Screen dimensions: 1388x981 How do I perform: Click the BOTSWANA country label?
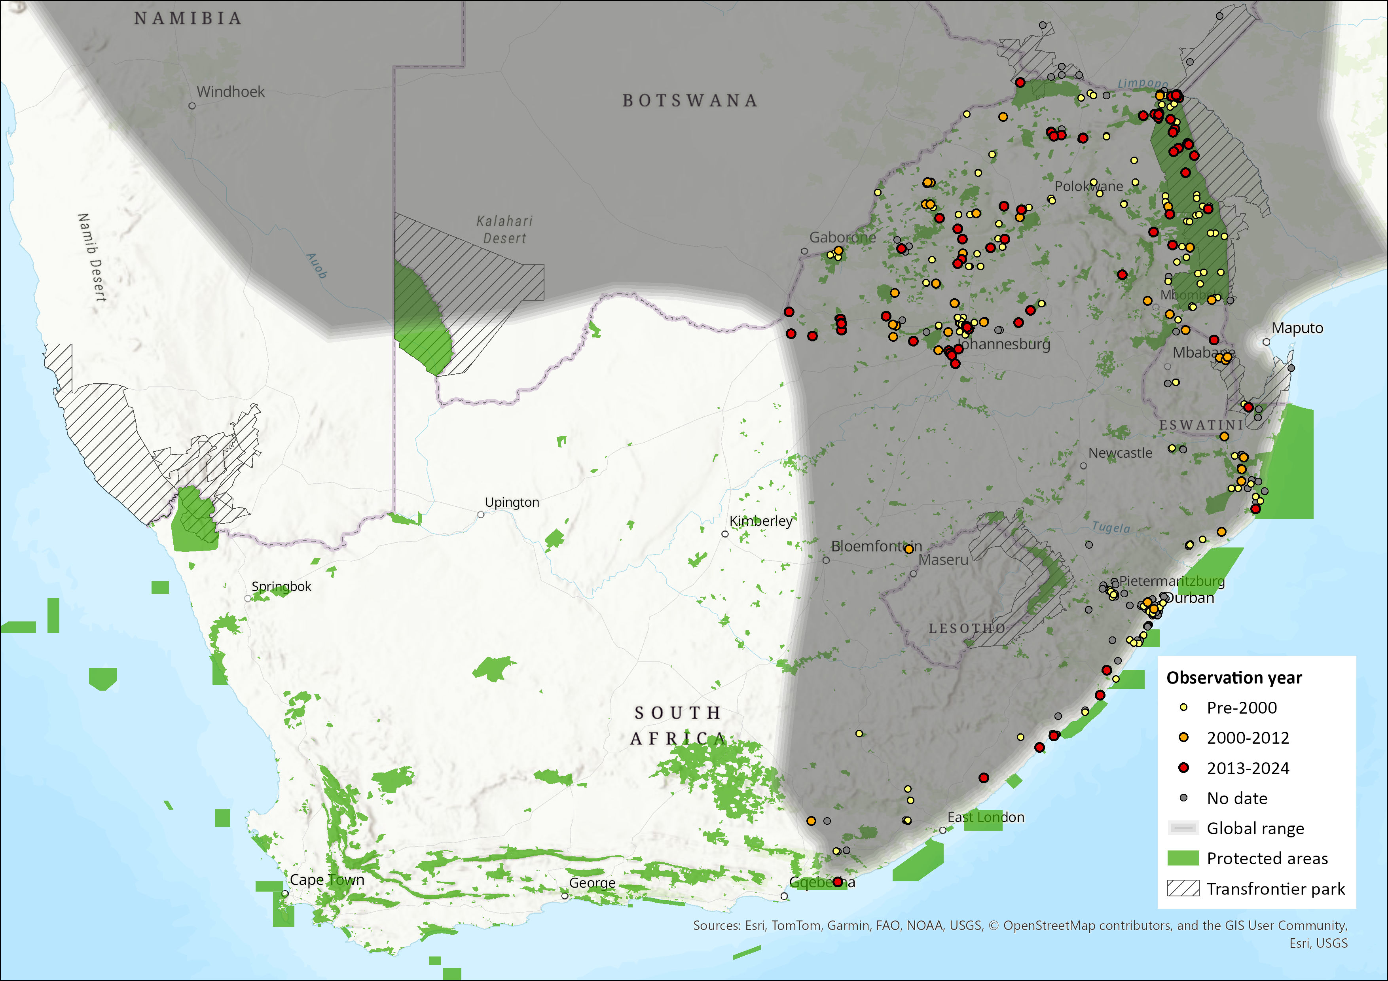pos(690,100)
